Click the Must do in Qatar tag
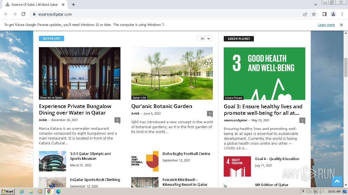This screenshot has height=195, width=348. [51, 97]
